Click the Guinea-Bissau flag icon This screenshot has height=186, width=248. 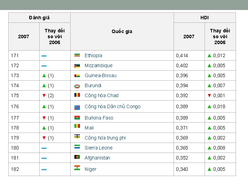click(77, 75)
